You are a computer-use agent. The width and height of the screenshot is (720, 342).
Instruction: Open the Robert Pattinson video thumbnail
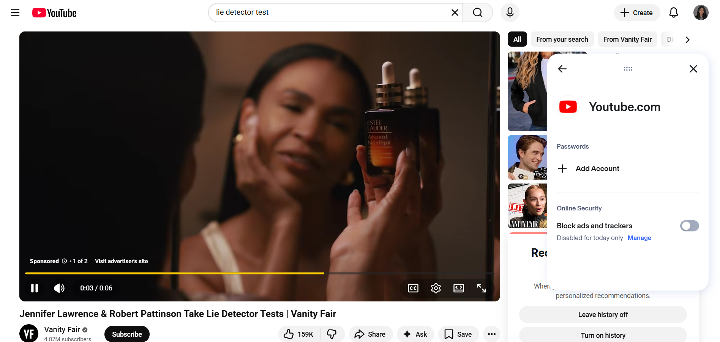(527, 157)
